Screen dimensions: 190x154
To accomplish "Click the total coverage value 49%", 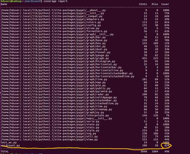I will click(167, 152).
